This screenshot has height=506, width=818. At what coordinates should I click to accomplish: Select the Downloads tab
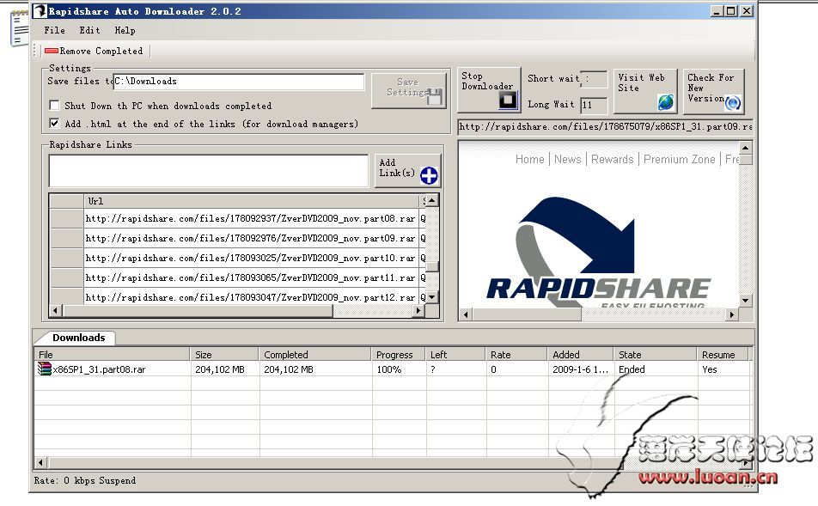click(79, 338)
